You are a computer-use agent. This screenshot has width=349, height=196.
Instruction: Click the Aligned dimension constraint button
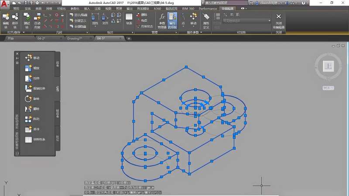(x=105, y=20)
